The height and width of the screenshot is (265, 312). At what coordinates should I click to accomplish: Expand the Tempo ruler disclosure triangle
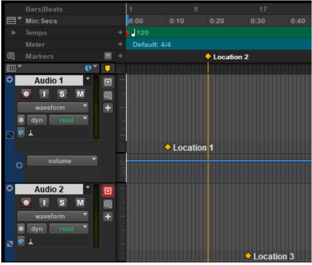pyautogui.click(x=14, y=33)
